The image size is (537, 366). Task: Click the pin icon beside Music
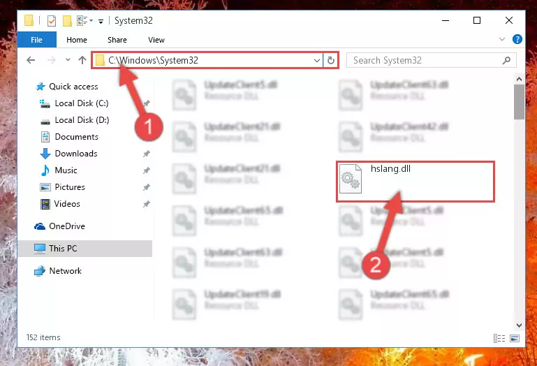click(x=147, y=170)
